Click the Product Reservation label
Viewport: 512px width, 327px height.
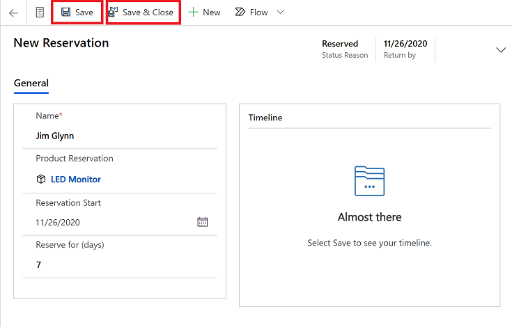(75, 159)
